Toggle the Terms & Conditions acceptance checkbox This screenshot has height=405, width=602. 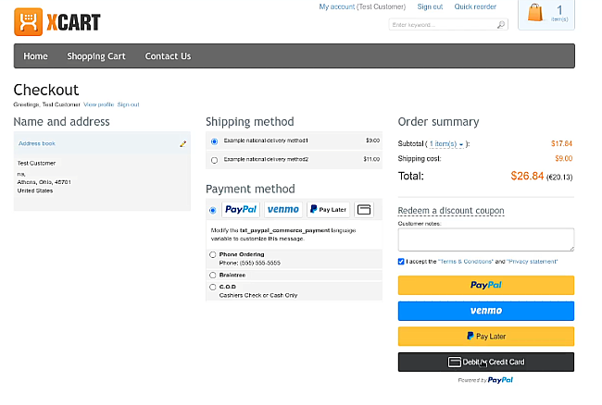(401, 262)
